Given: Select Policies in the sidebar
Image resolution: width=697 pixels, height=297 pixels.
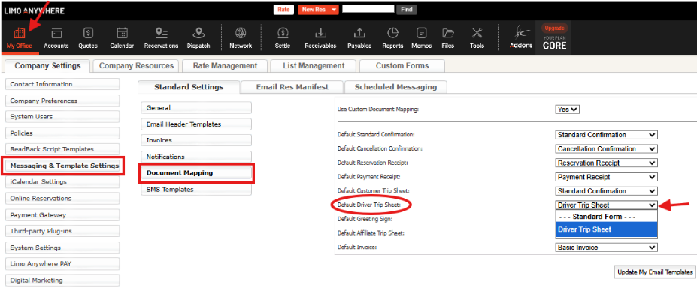Looking at the screenshot, I should pos(62,133).
